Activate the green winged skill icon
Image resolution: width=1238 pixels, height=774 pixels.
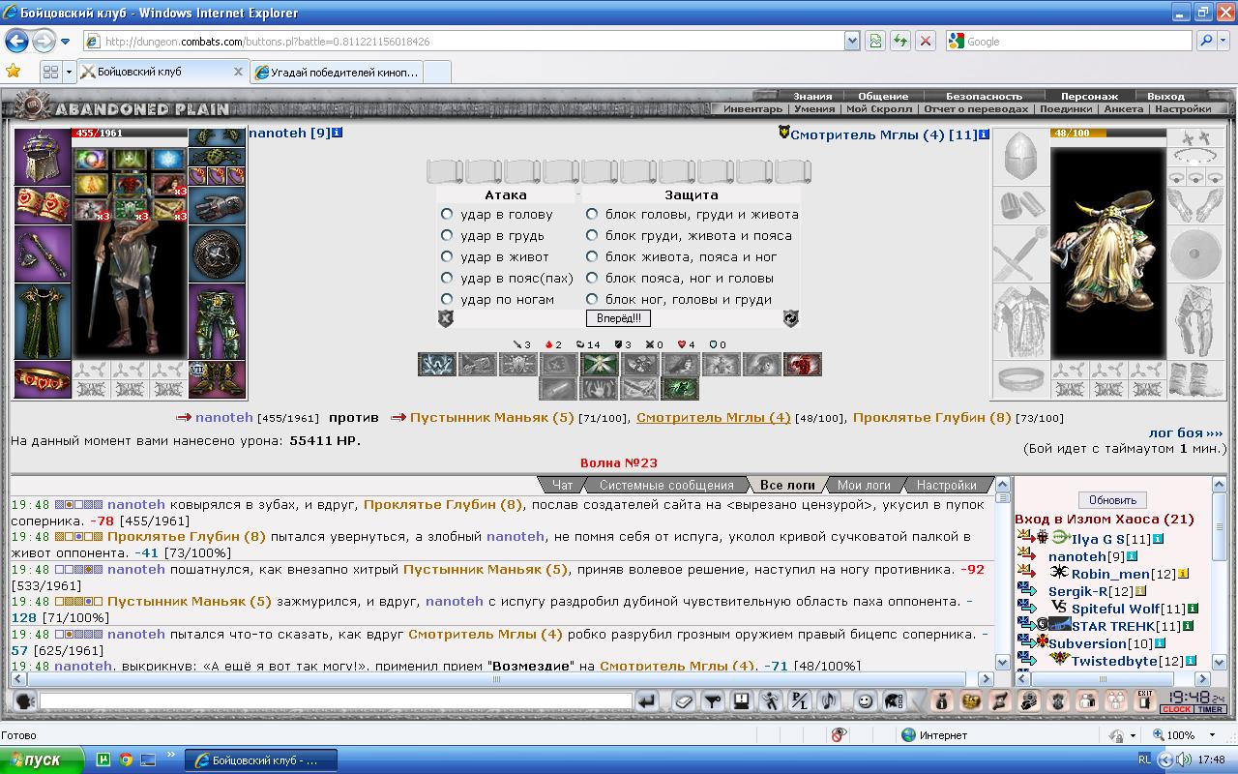[x=600, y=364]
